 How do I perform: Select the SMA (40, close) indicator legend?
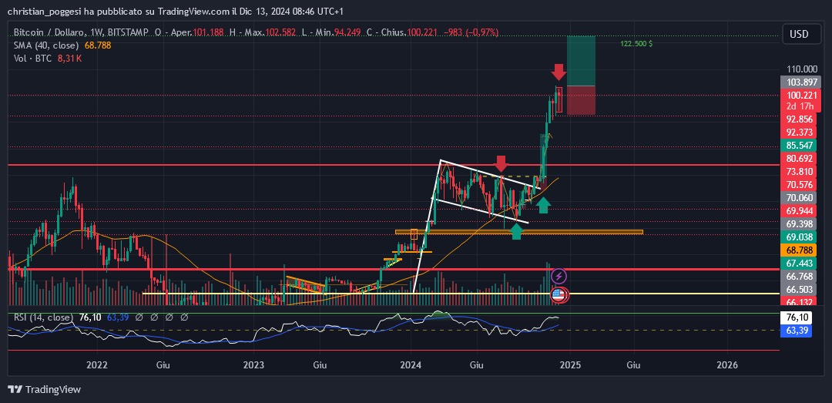coord(46,45)
